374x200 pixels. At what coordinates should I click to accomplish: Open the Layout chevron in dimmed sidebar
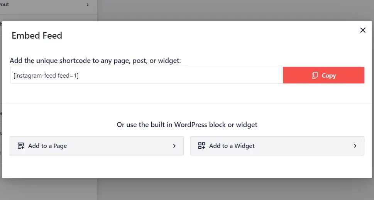[88, 5]
